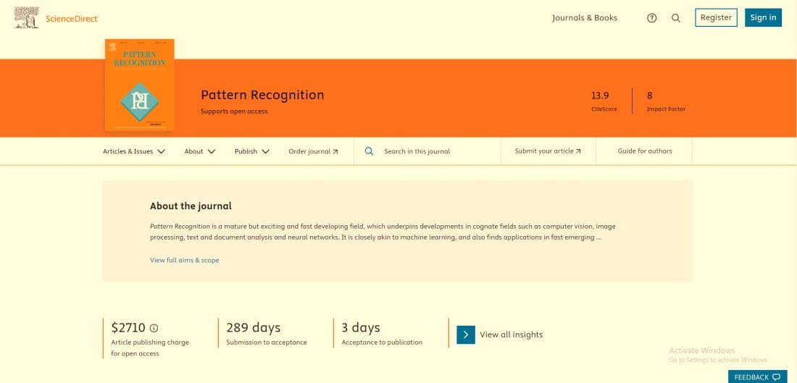Click the info icon next to $2710
797x383 pixels.
pos(154,328)
